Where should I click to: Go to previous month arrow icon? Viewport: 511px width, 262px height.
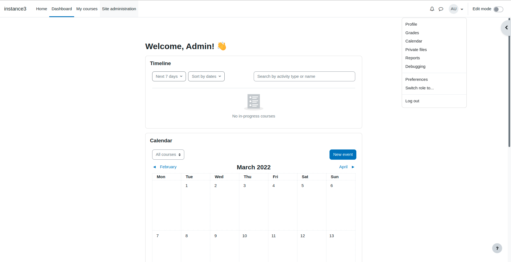tap(155, 167)
